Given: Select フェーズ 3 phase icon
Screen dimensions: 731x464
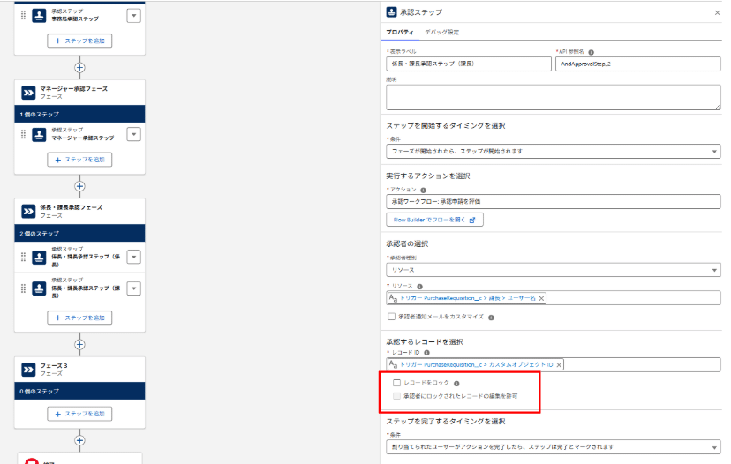Looking at the screenshot, I should [28, 370].
